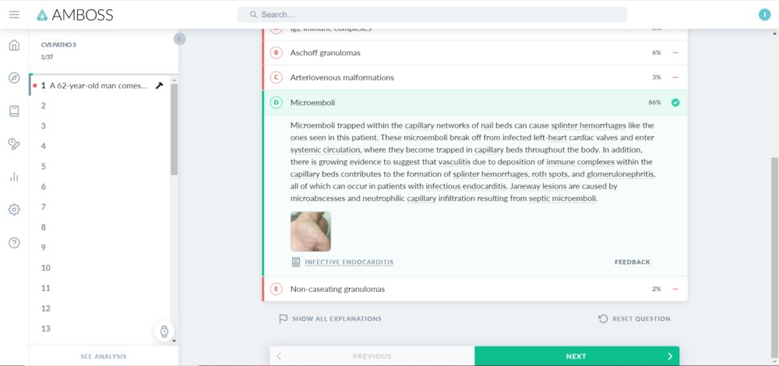Open the help question mark icon

[14, 243]
